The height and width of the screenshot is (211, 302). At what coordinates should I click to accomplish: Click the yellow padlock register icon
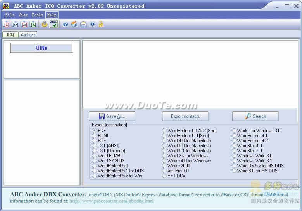click(x=101, y=24)
